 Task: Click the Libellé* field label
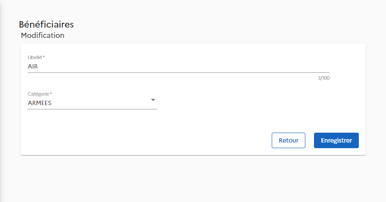click(36, 57)
